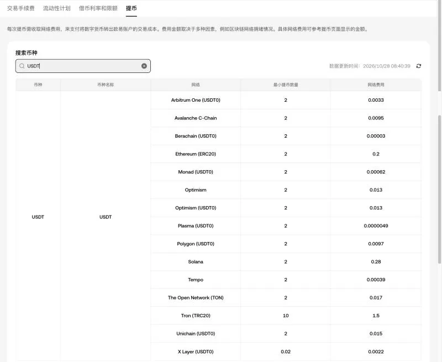Select the 提币 tab
Viewport: 442px width, 362px height.
coord(131,8)
